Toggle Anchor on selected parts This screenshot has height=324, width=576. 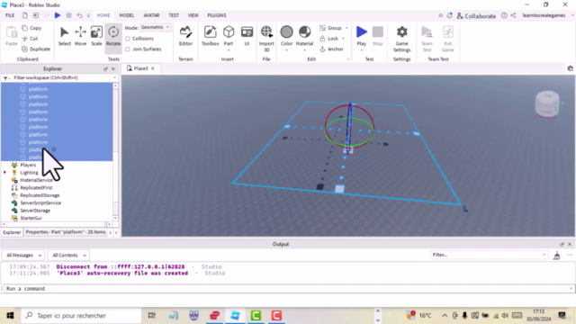pyautogui.click(x=331, y=49)
